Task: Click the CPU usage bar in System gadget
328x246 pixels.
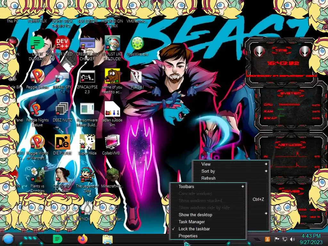Action: (x=289, y=104)
